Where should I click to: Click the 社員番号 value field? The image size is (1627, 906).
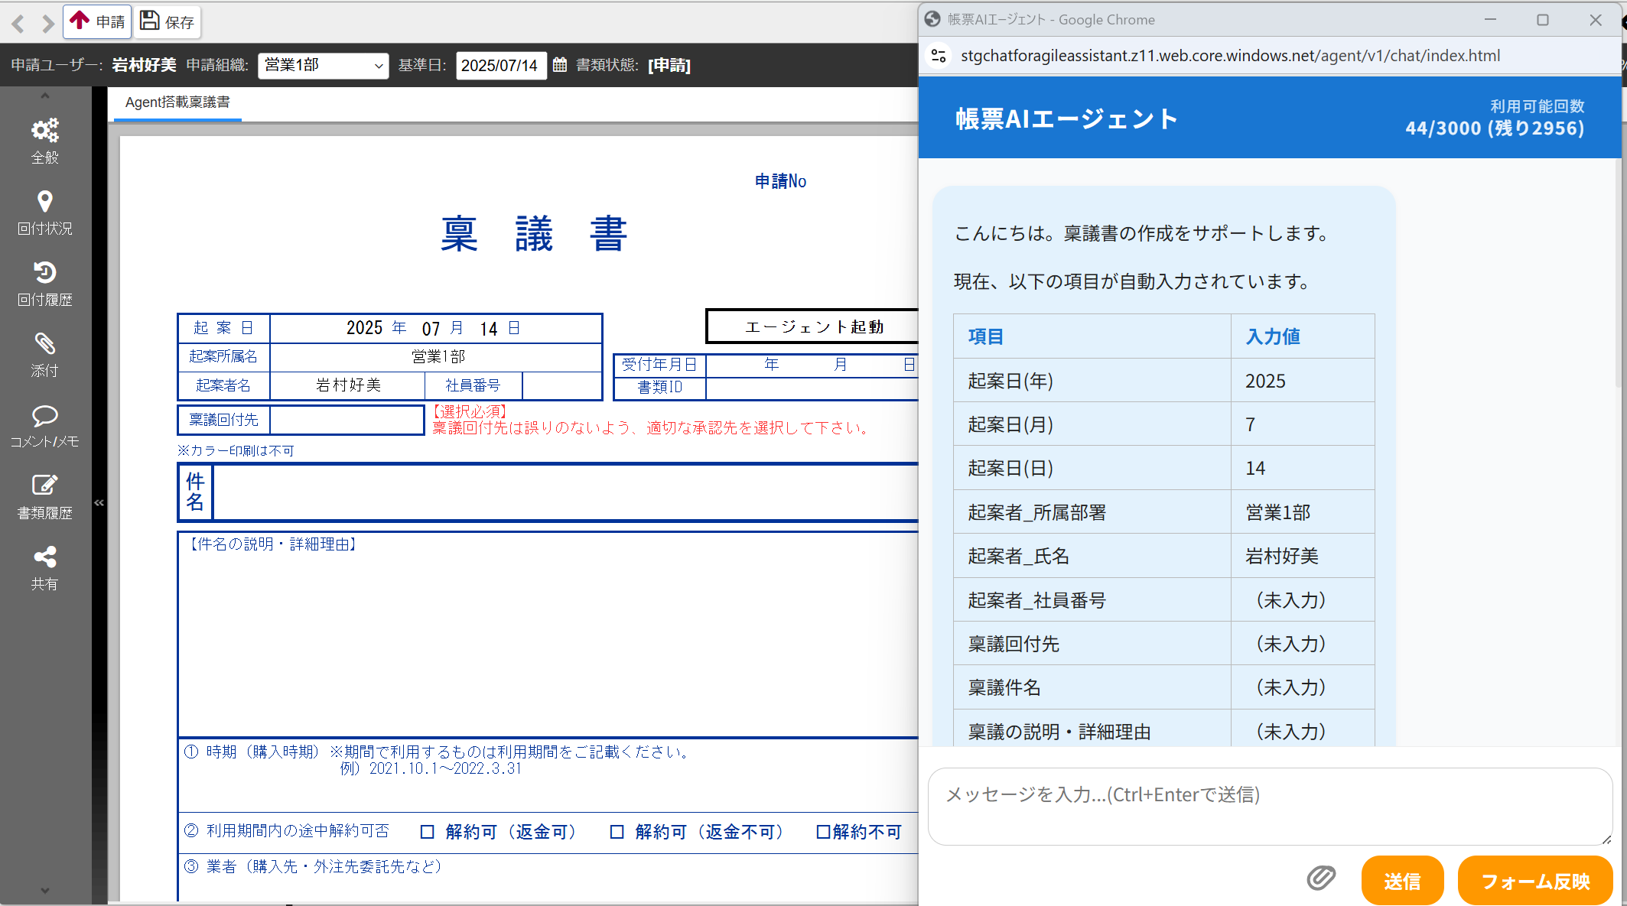(561, 385)
